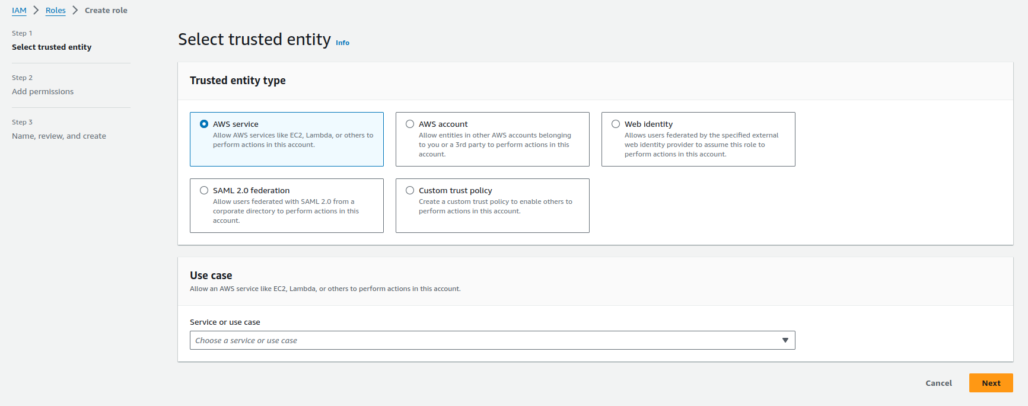Click the Custom trust policy description text
This screenshot has height=406, width=1028.
point(495,206)
